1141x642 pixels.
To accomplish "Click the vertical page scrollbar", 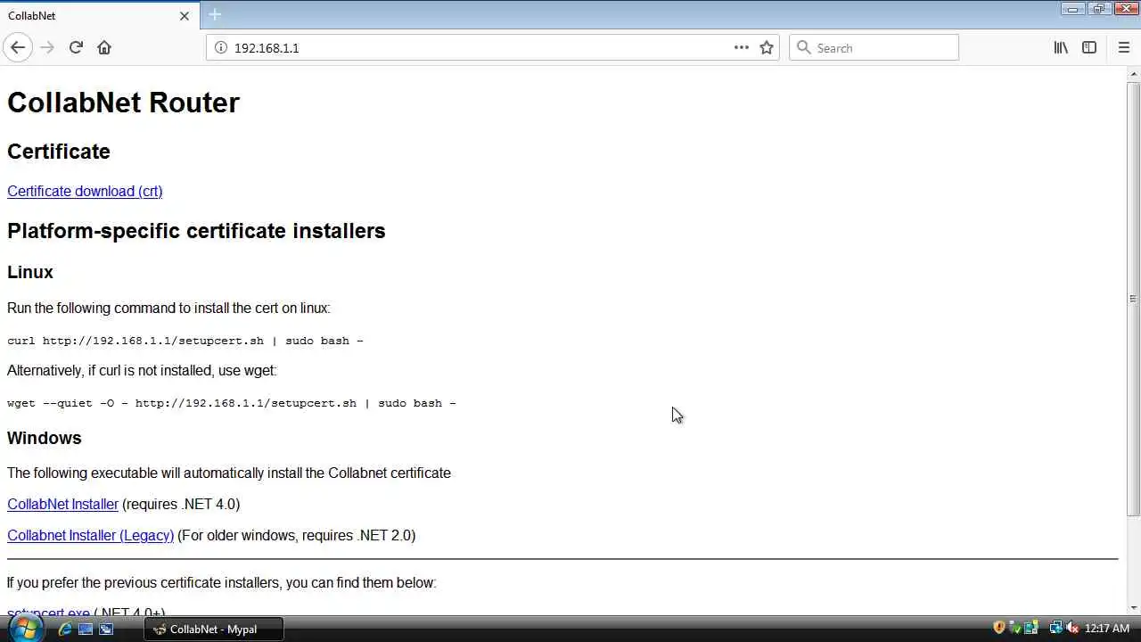I will (1133, 299).
